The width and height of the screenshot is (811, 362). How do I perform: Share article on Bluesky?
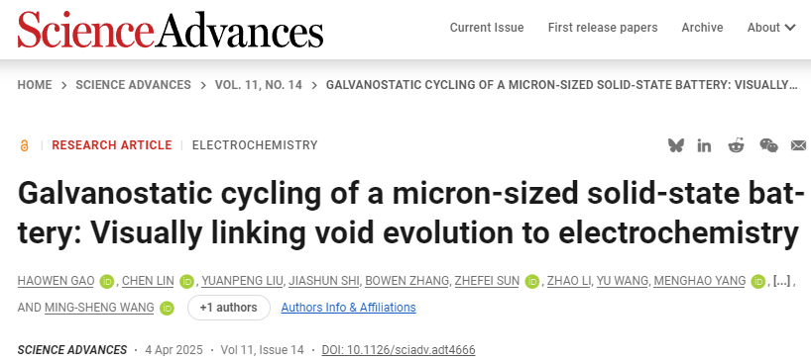point(675,145)
